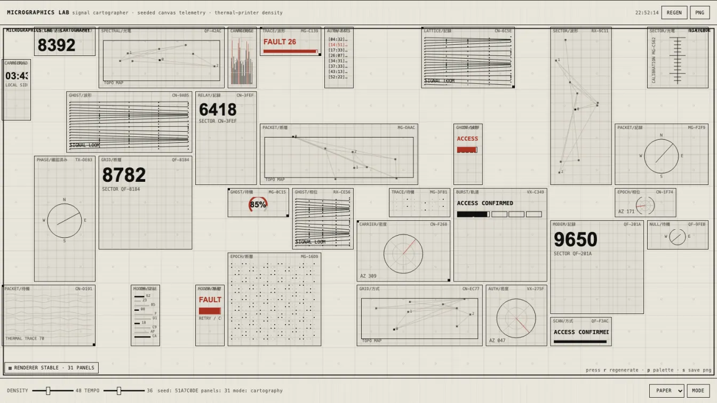The image size is (717, 403).
Task: Select the 8782 SECTOR QF-8184 panel
Action: click(x=145, y=203)
